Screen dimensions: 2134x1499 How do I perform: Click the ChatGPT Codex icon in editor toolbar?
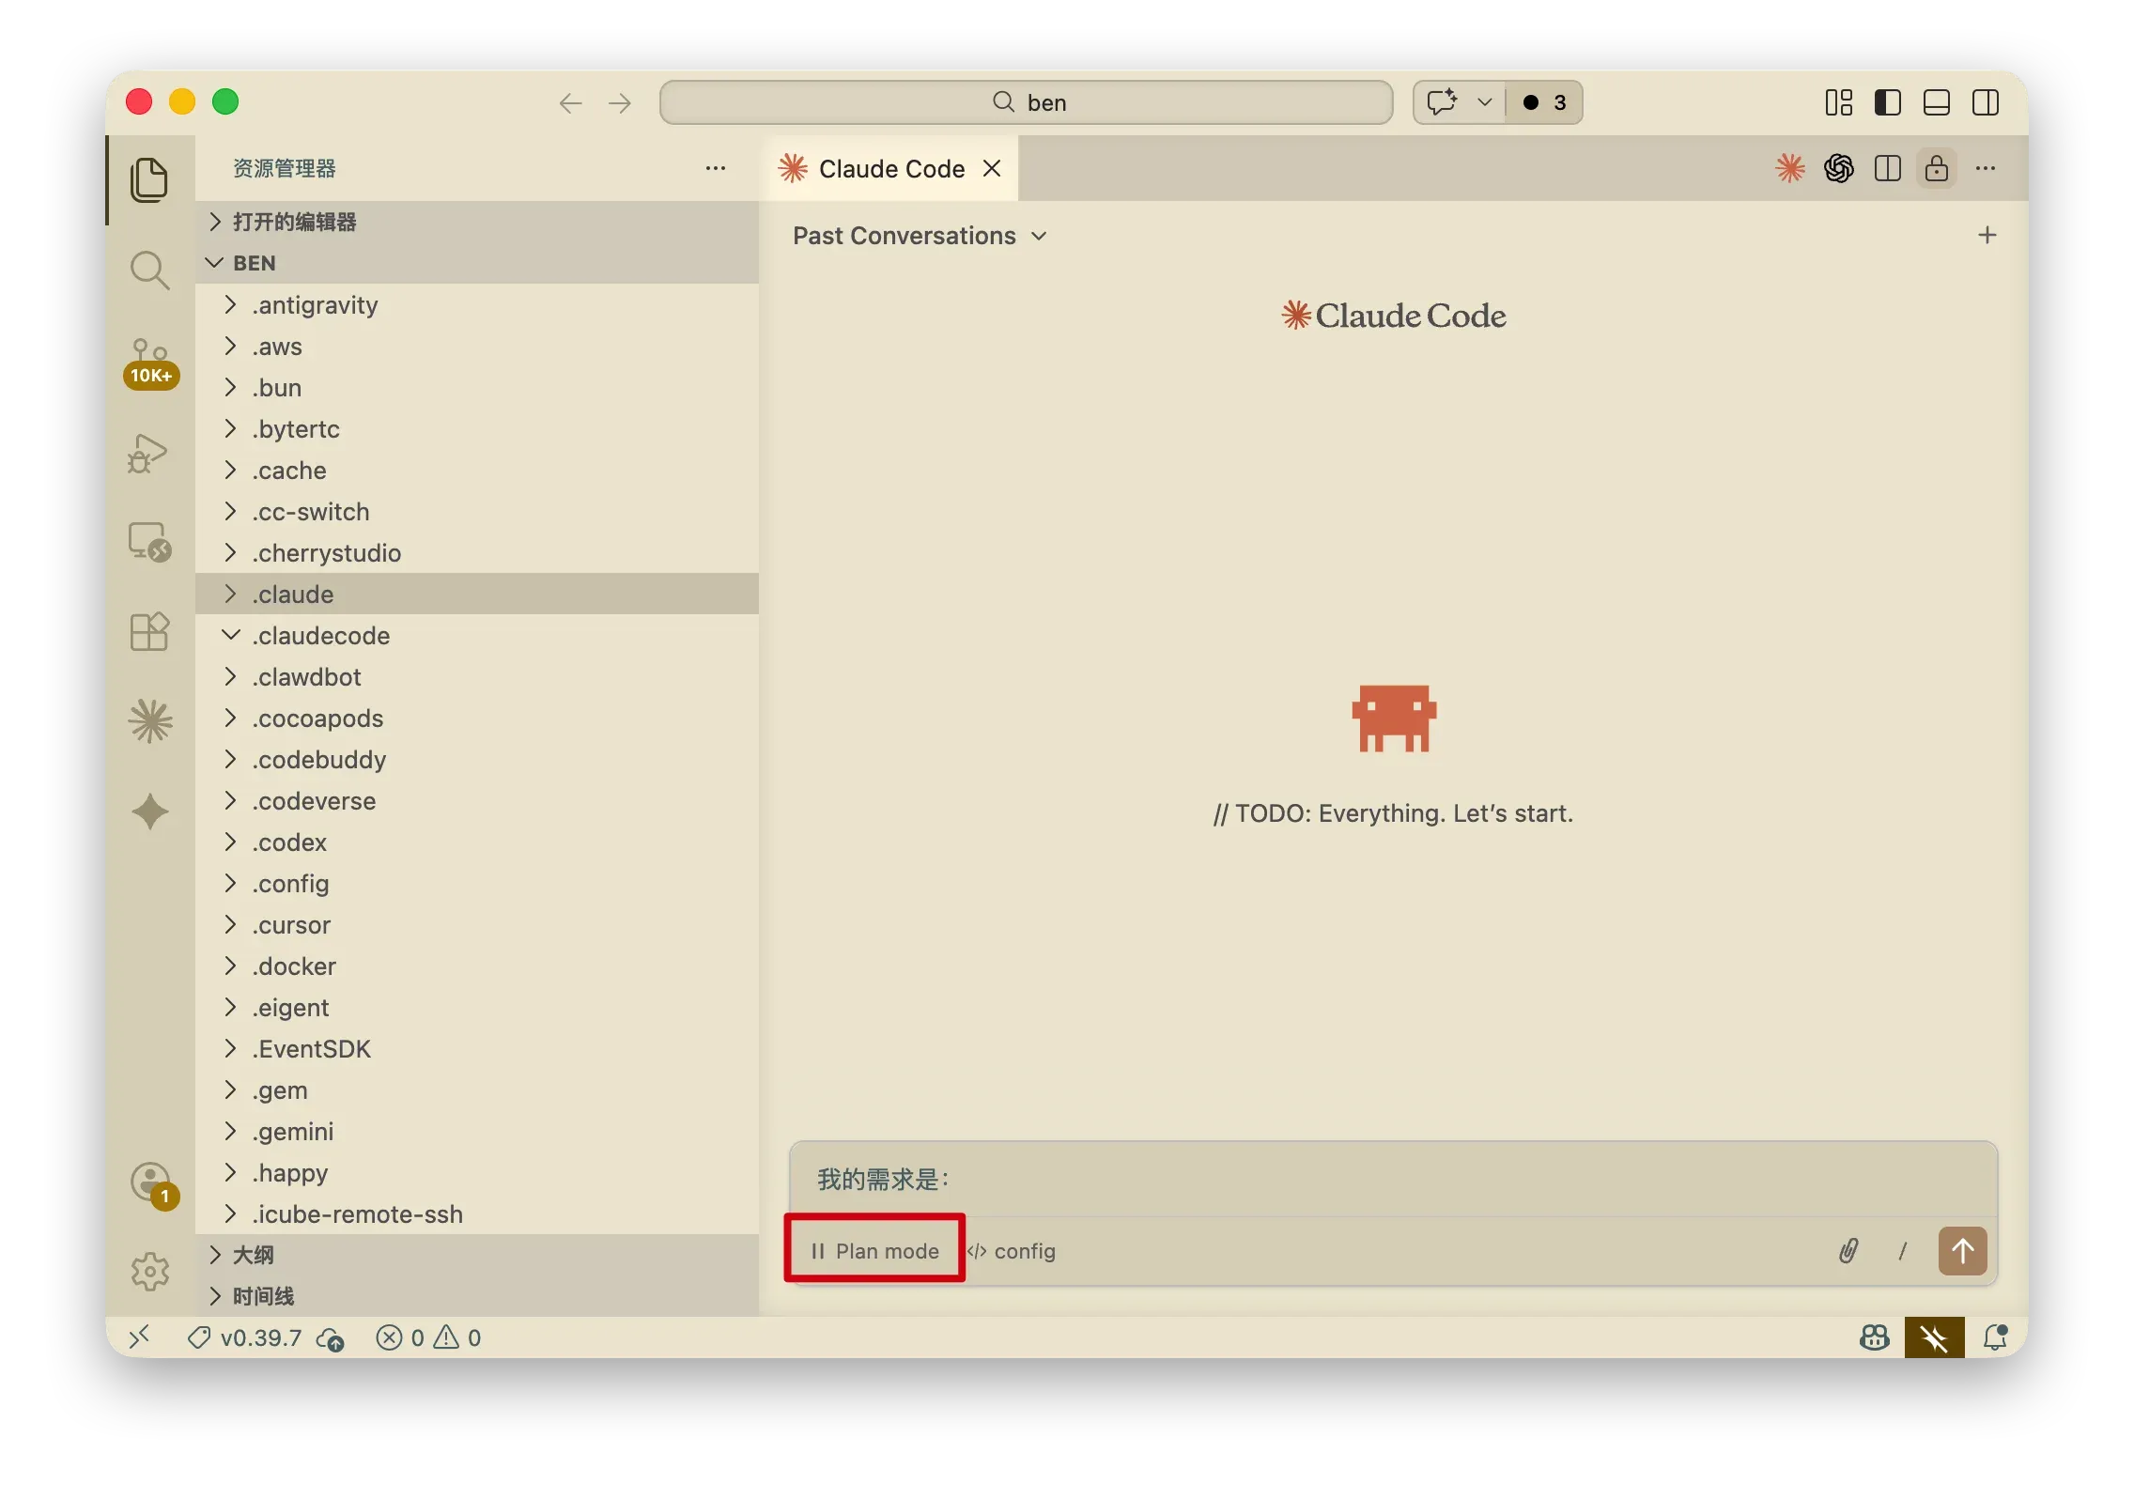[x=1839, y=168]
